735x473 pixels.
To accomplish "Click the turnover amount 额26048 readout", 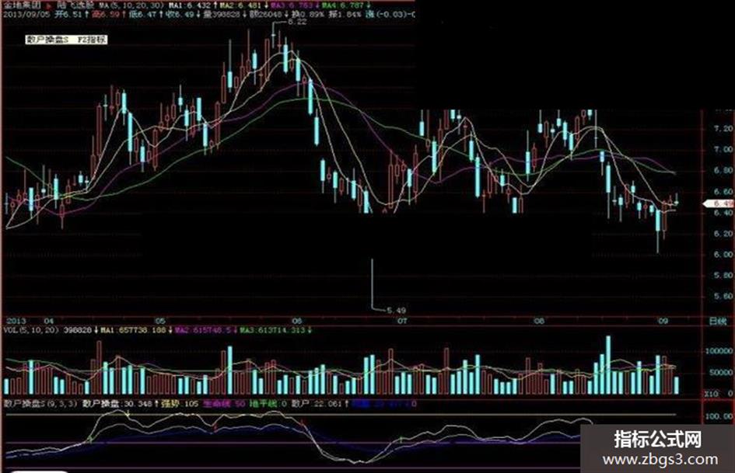I will point(266,15).
